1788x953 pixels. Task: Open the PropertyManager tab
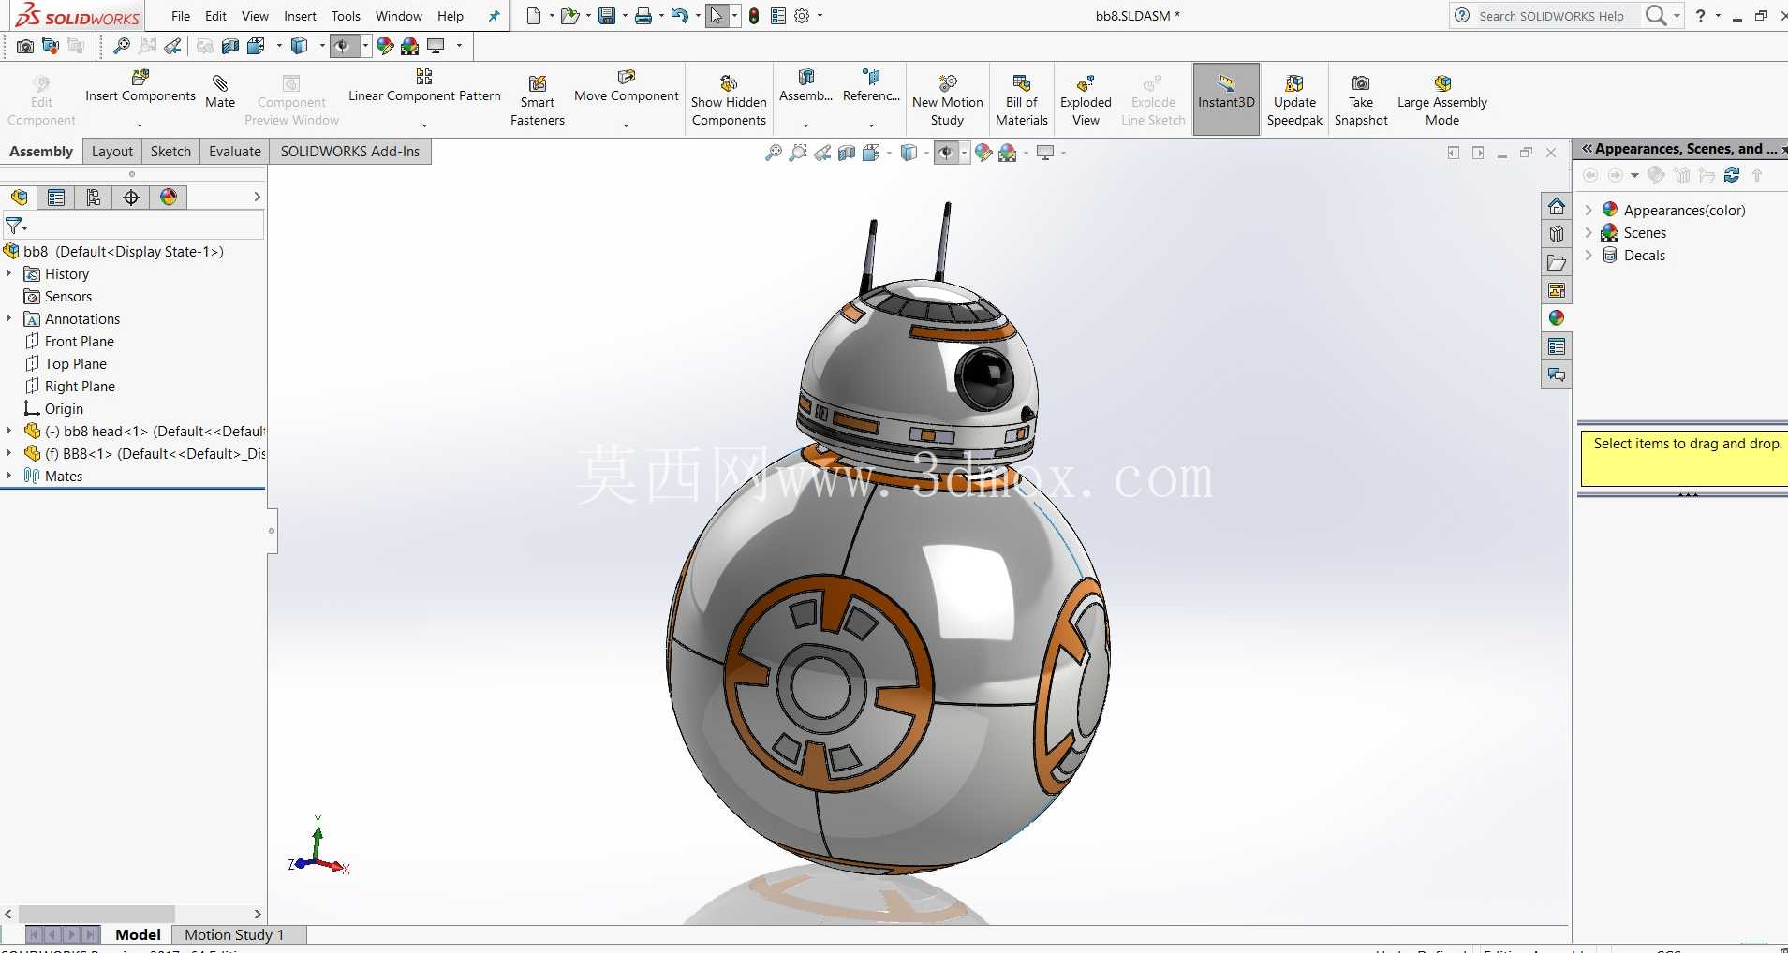click(56, 198)
